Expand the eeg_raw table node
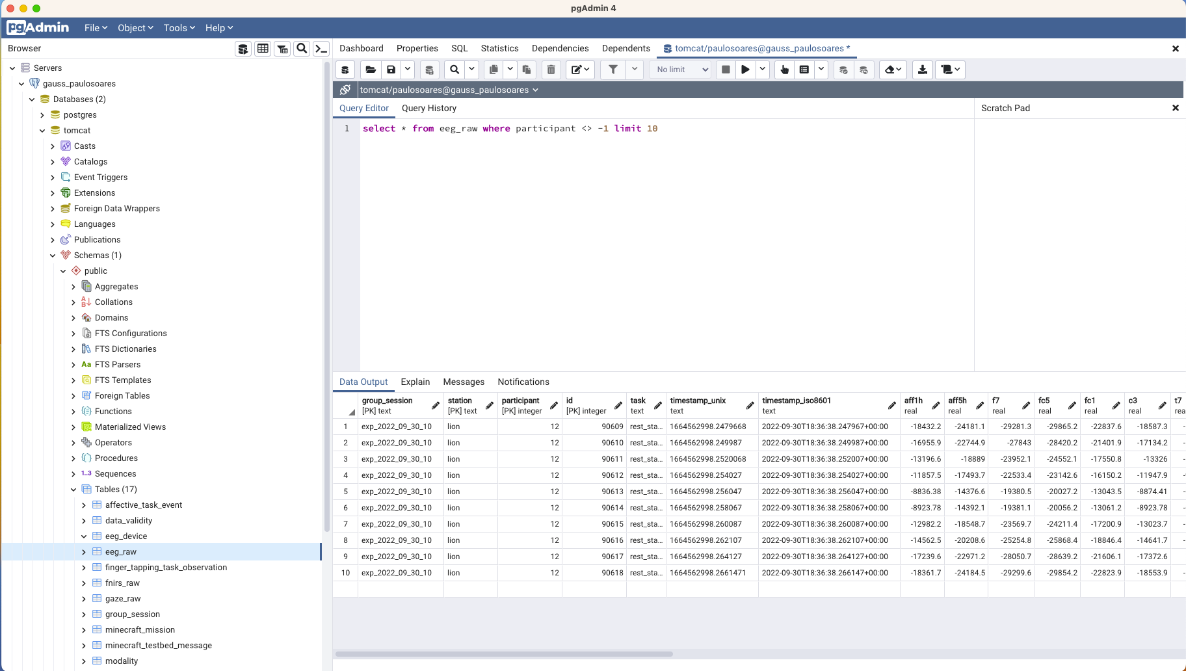 point(84,552)
